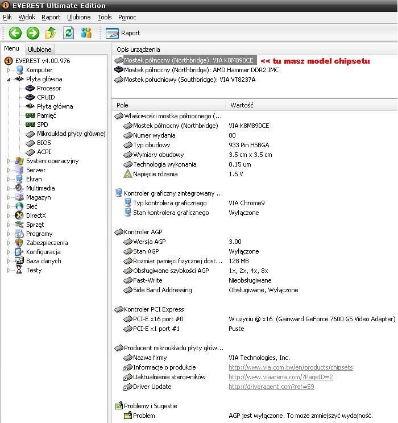
Task: Switch to the Ulubione tab in the sidebar
Action: [x=40, y=49]
